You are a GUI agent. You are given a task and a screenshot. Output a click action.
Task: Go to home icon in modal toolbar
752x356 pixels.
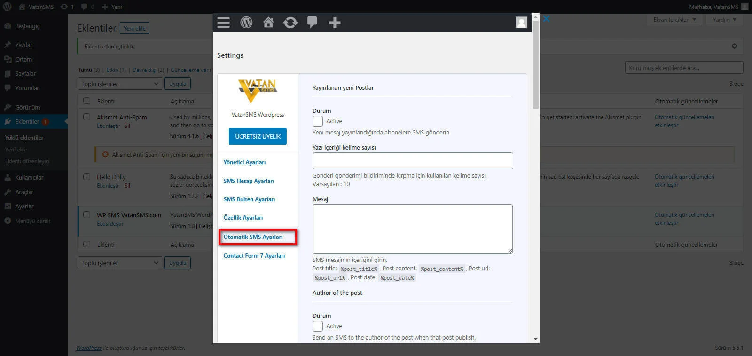pos(268,22)
